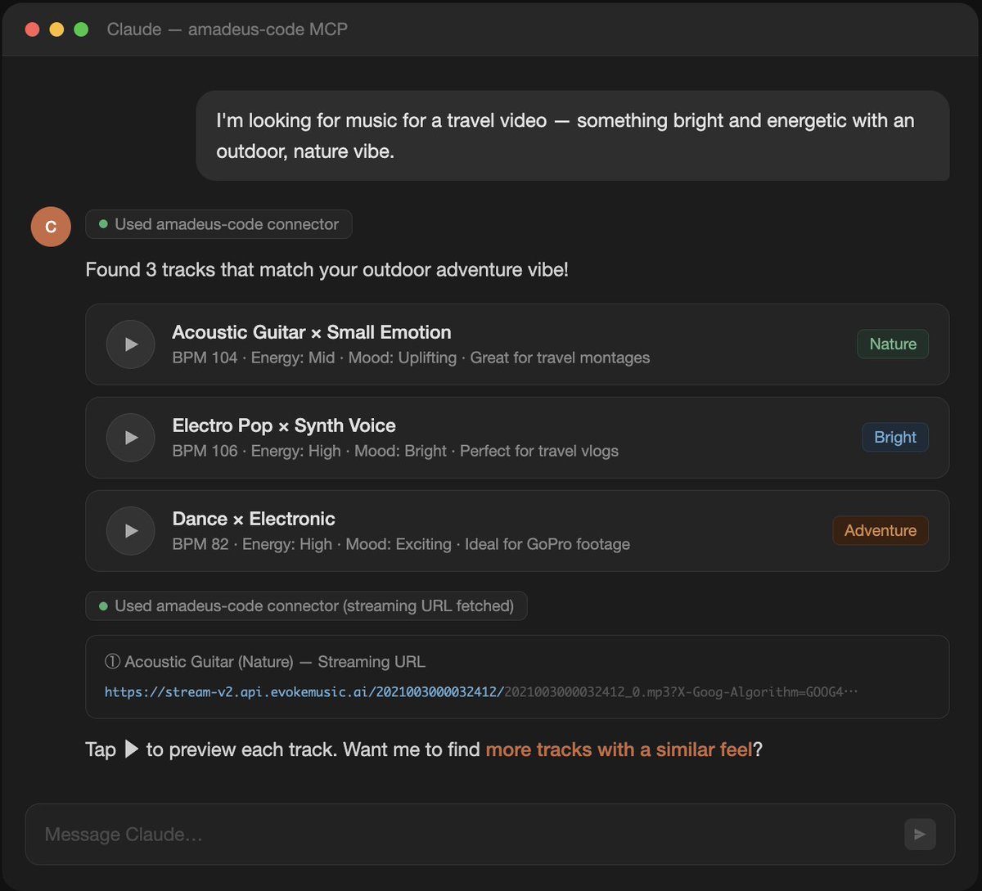The height and width of the screenshot is (891, 982).
Task: Open the Electro Pop × Synth Voice card title
Action: pos(284,425)
